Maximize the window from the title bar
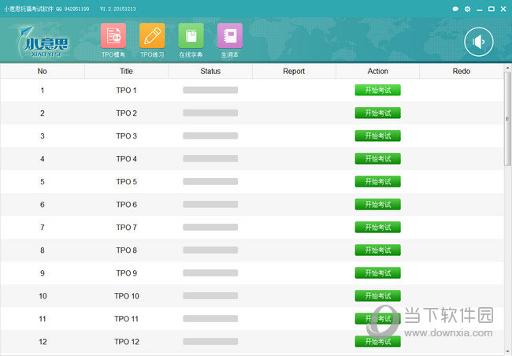This screenshot has height=356, width=512. 491,9
